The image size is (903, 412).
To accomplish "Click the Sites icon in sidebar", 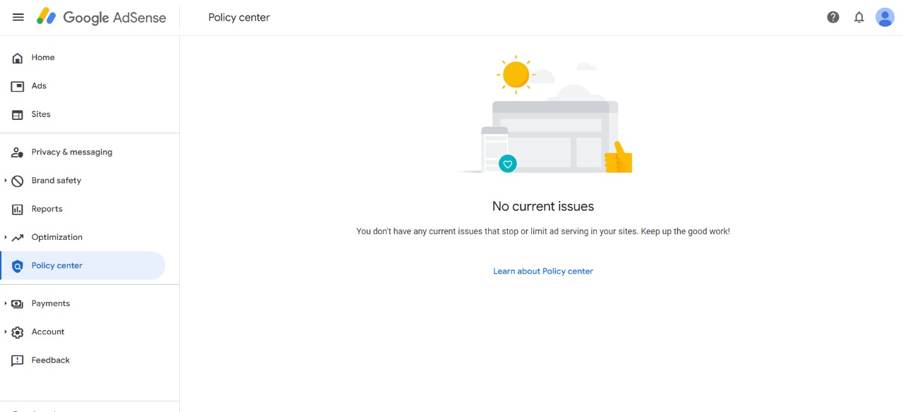I will click(x=18, y=114).
